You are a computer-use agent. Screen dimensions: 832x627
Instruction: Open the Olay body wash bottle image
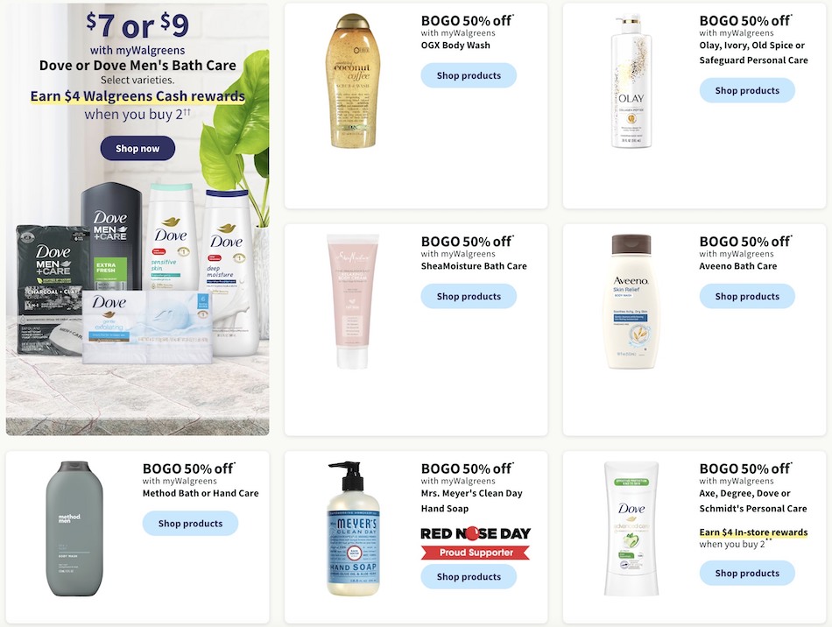[631, 81]
